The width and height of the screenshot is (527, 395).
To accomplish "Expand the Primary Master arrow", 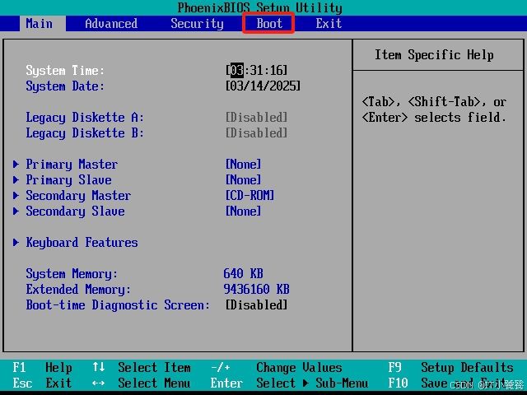I will [16, 164].
